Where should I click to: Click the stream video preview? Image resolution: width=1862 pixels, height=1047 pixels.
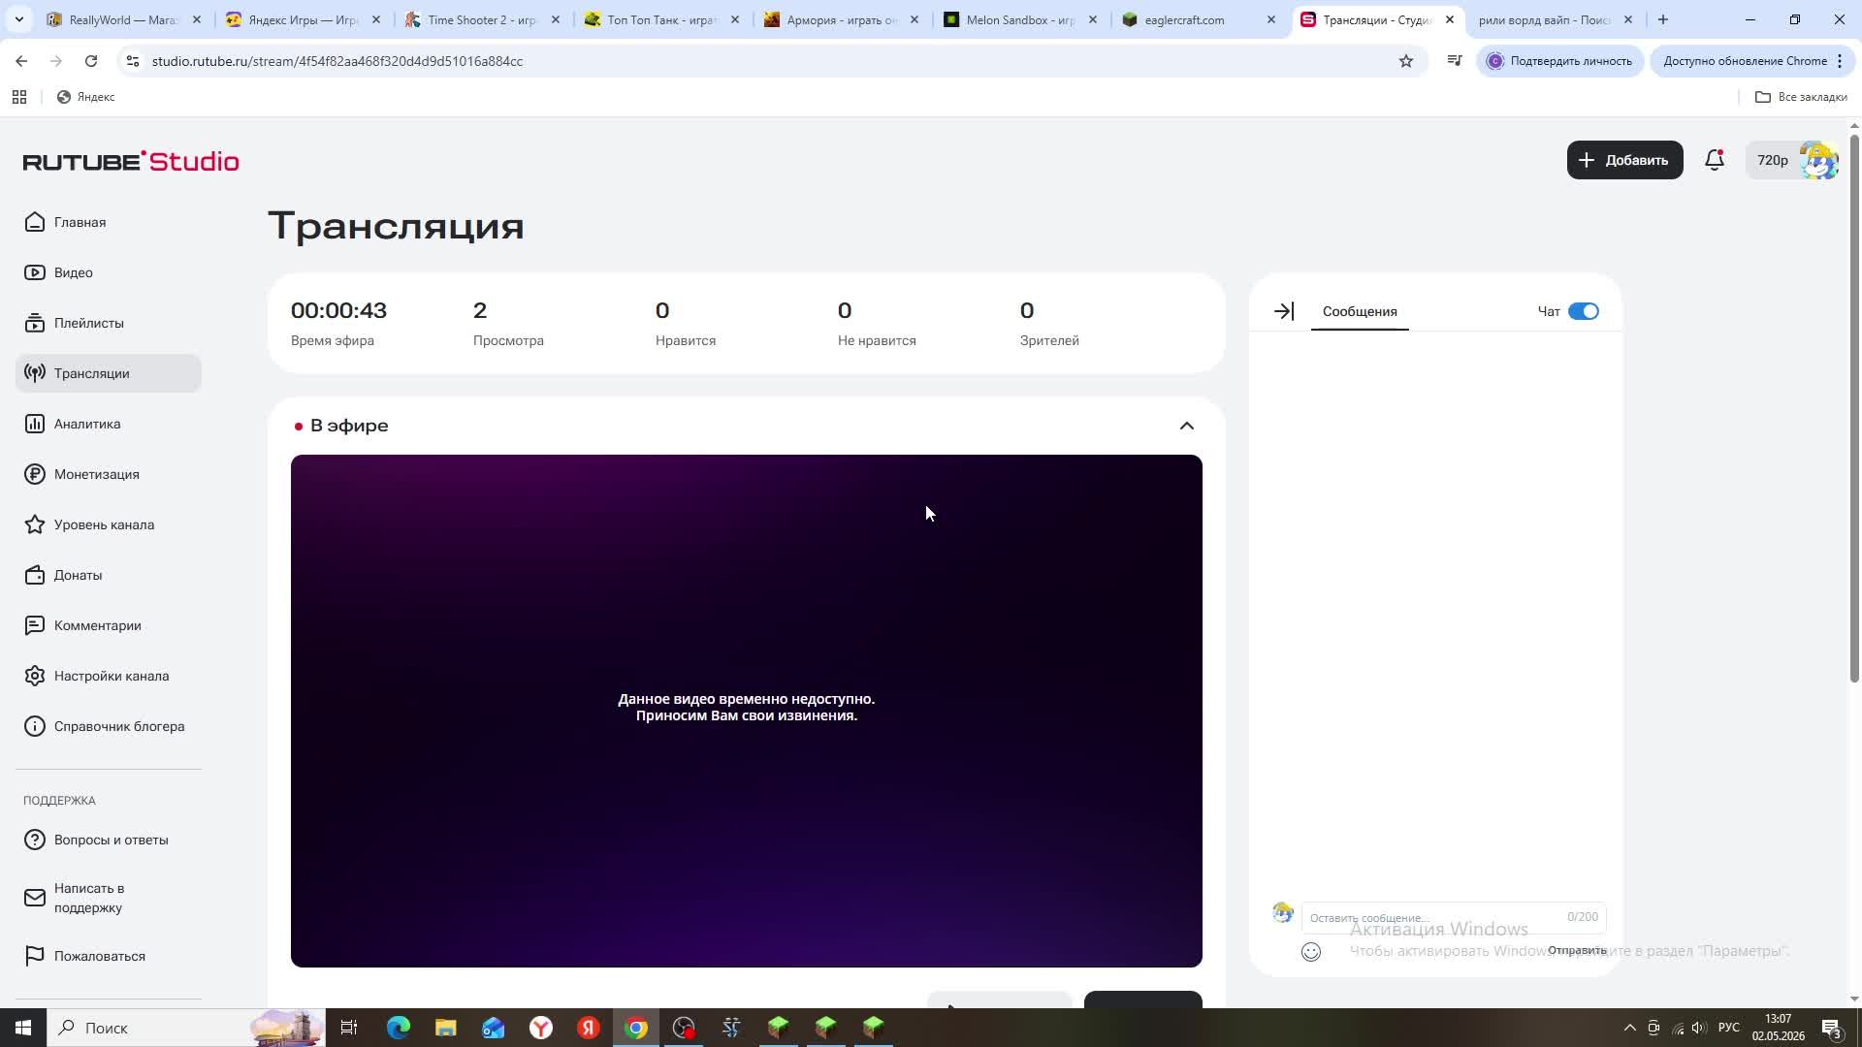coord(747,711)
